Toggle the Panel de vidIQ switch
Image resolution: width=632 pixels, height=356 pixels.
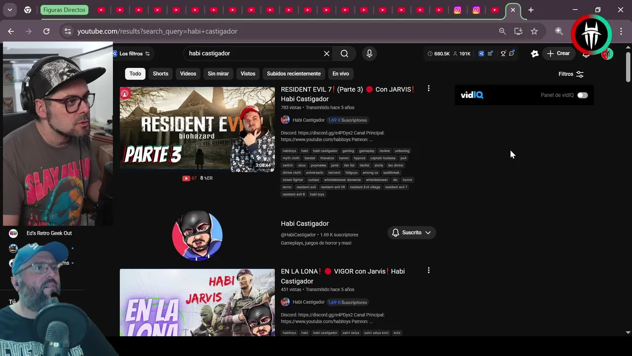(x=583, y=95)
